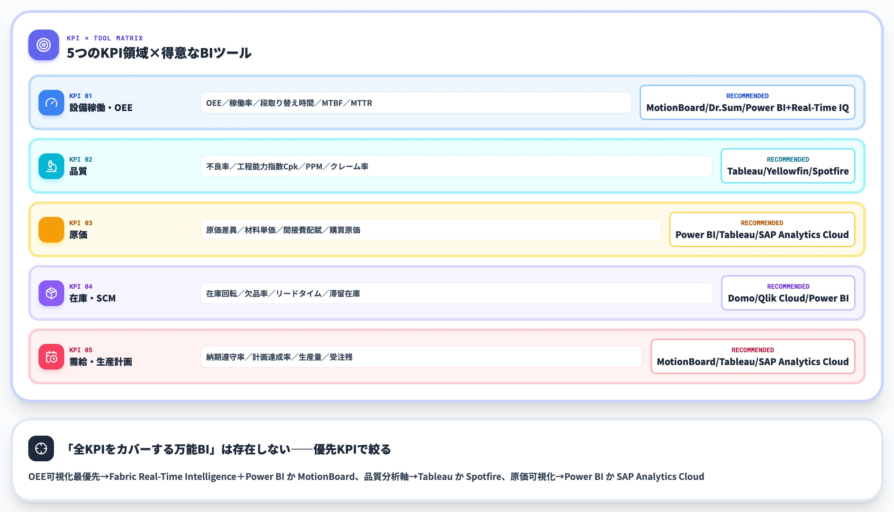Click the purple target icon beside the matrix title

(44, 45)
